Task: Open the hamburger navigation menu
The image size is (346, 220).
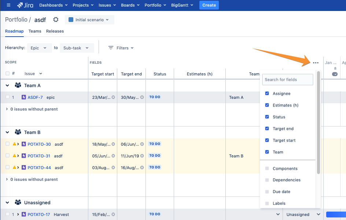Action: coord(8,5)
